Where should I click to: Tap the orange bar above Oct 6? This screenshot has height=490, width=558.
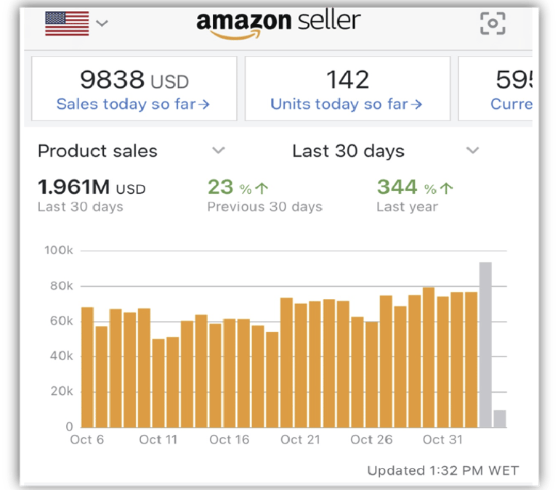click(87, 367)
